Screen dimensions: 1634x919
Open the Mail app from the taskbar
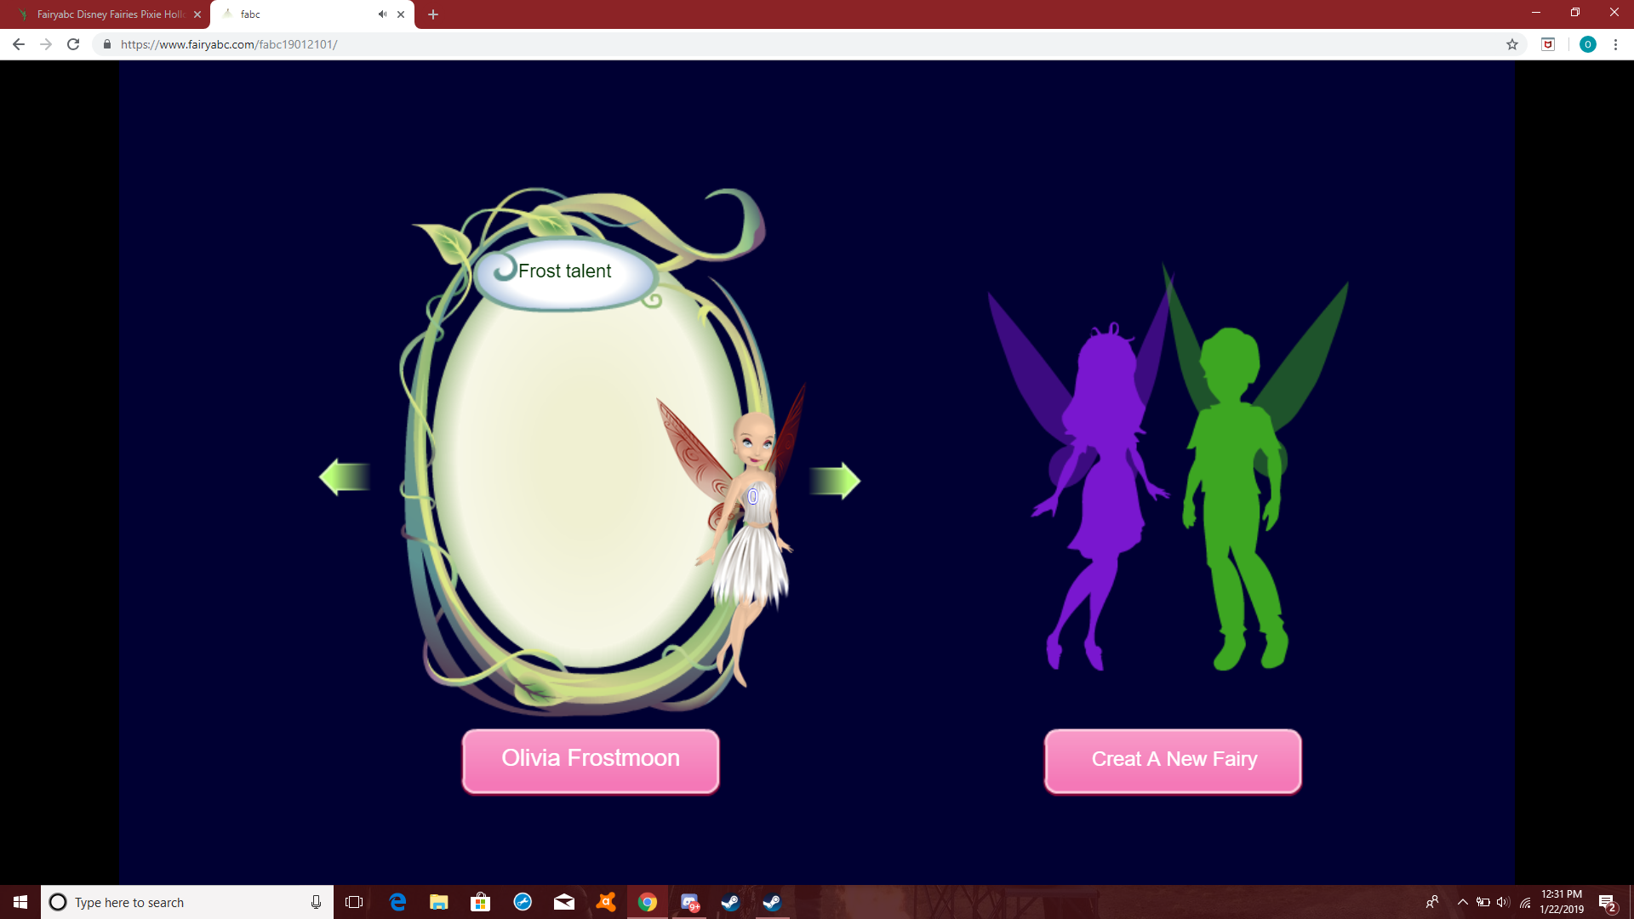click(x=564, y=902)
